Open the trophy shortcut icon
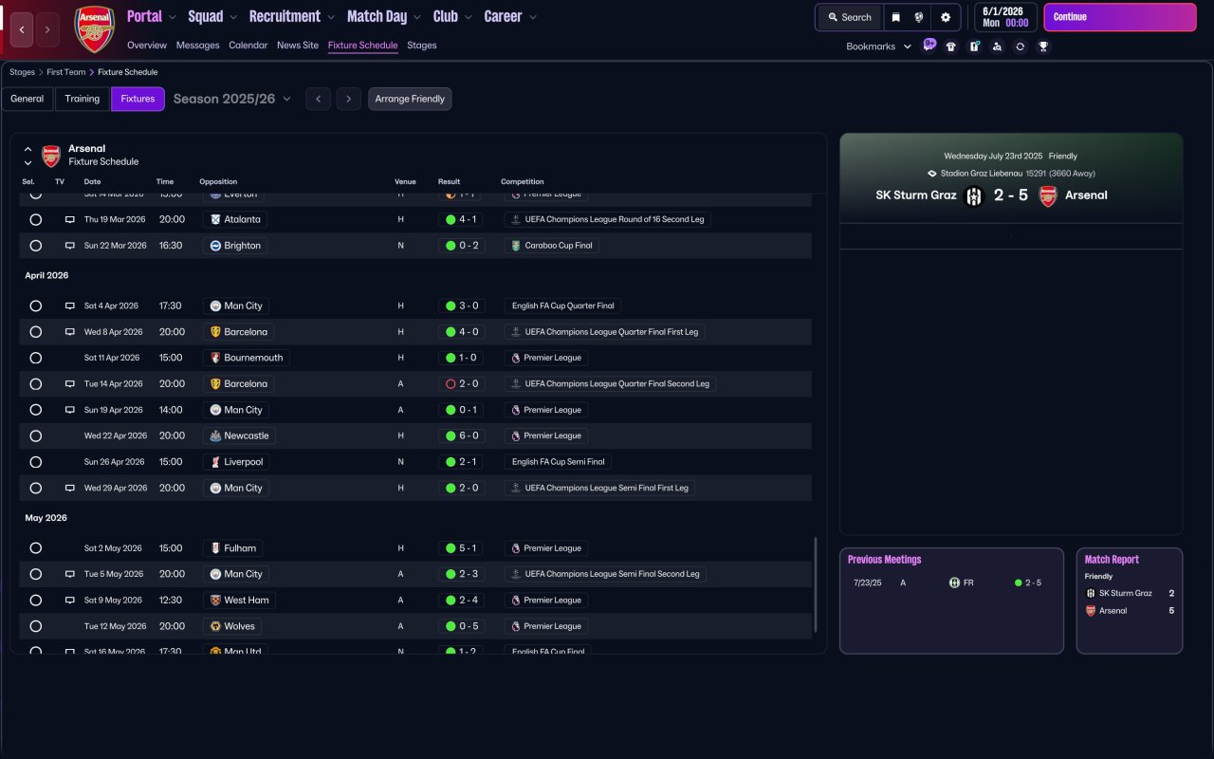This screenshot has height=759, width=1214. 1043,46
